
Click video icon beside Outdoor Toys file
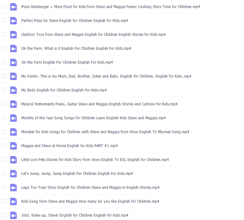tap(13, 35)
